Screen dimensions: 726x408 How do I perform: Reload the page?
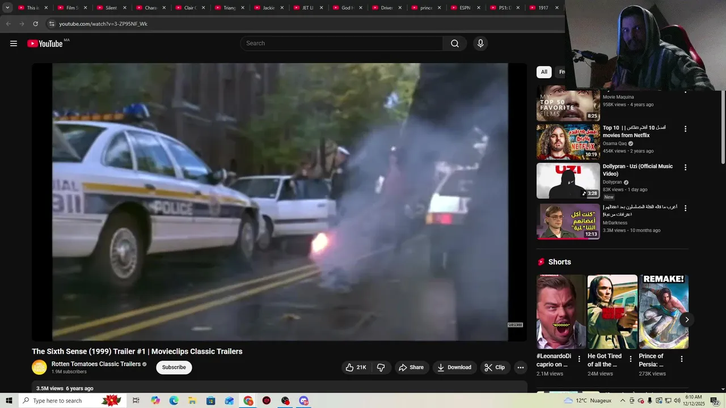click(x=35, y=24)
